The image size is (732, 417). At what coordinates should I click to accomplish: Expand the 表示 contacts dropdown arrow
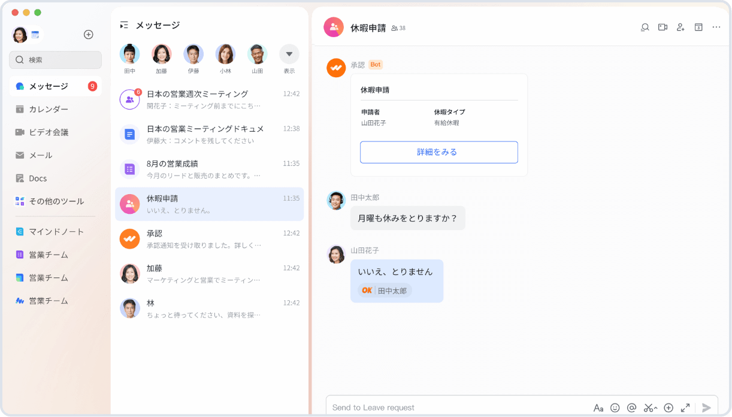pos(289,54)
